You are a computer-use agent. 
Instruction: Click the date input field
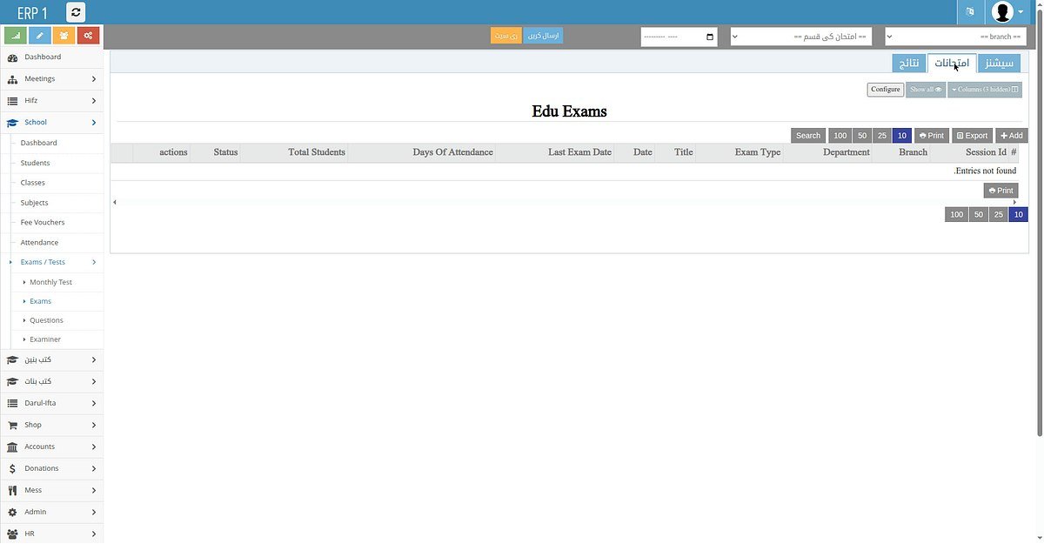(679, 37)
